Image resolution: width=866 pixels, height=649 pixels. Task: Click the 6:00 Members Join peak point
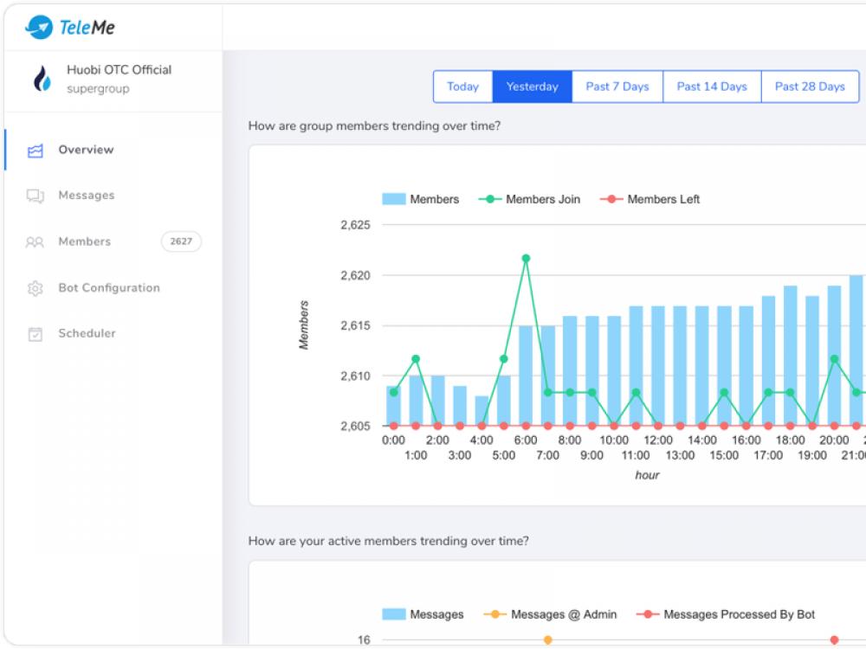tap(526, 258)
